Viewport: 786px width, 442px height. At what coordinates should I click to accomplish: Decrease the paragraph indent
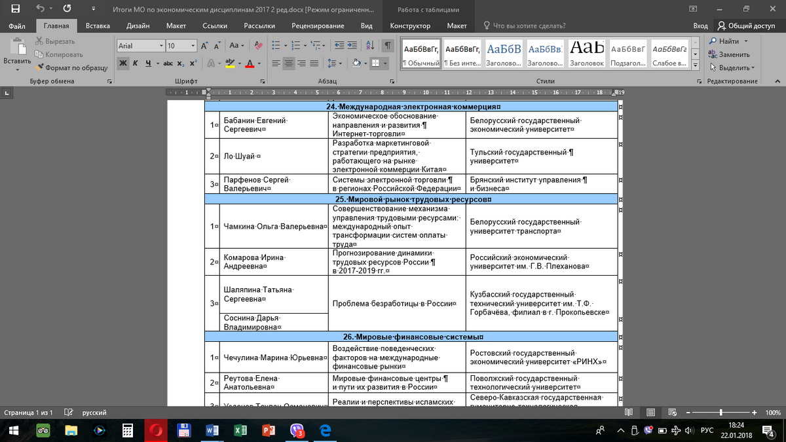[x=340, y=46]
